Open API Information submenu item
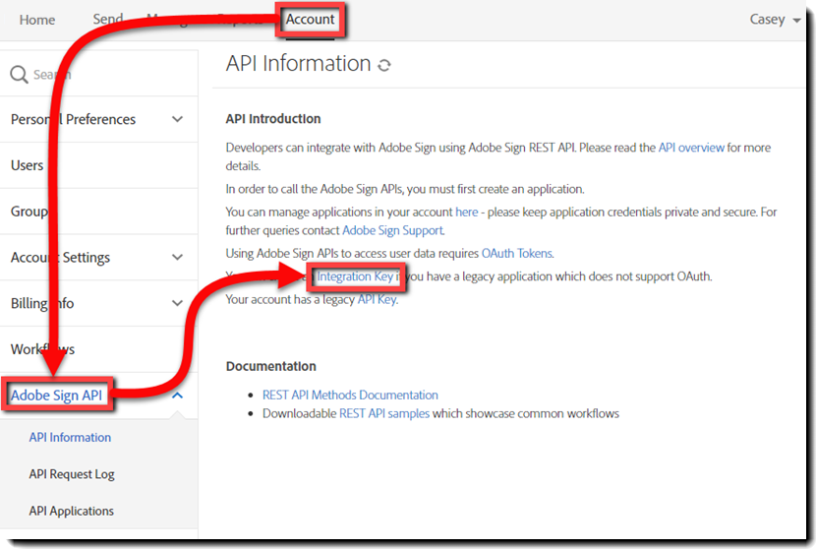Screen dimensions: 816x549 tap(70, 437)
